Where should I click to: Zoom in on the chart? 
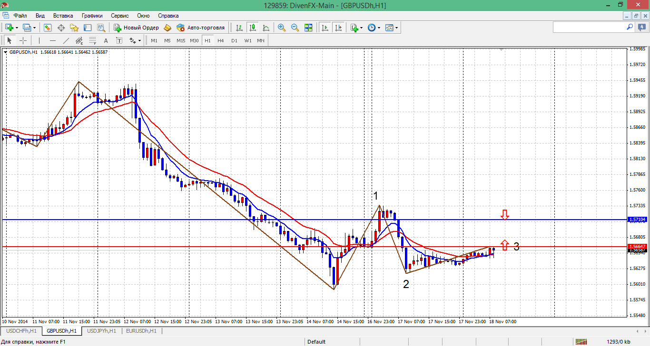282,28
